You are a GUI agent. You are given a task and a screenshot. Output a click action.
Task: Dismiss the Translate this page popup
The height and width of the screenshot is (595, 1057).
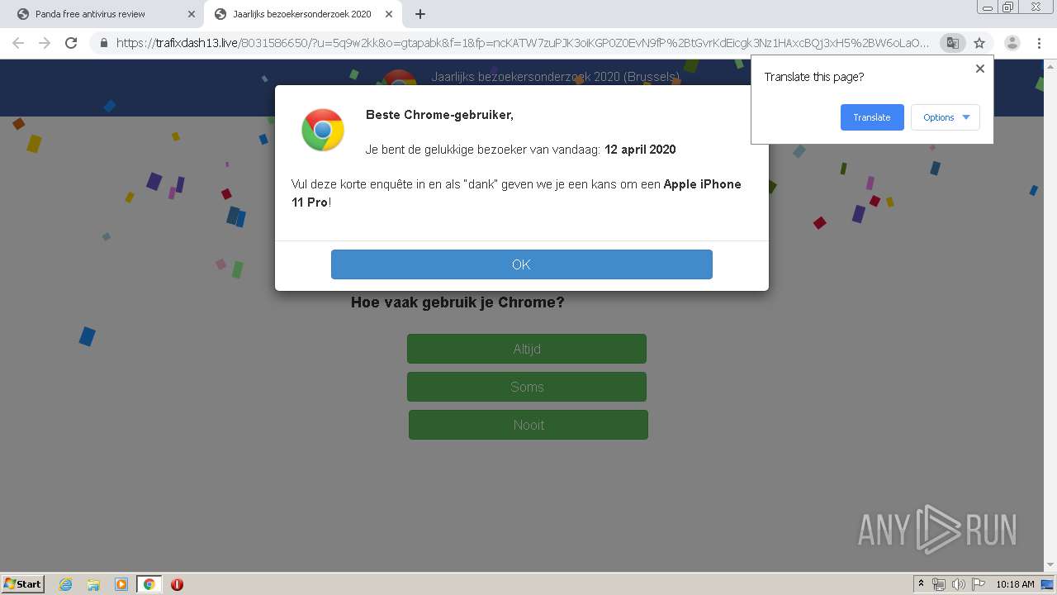click(x=980, y=69)
